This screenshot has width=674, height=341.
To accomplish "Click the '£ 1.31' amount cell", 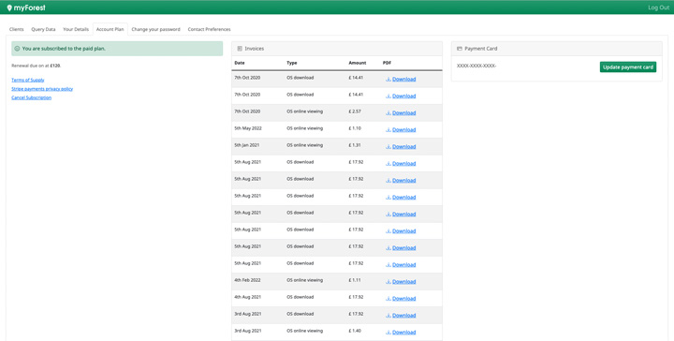I will [355, 145].
